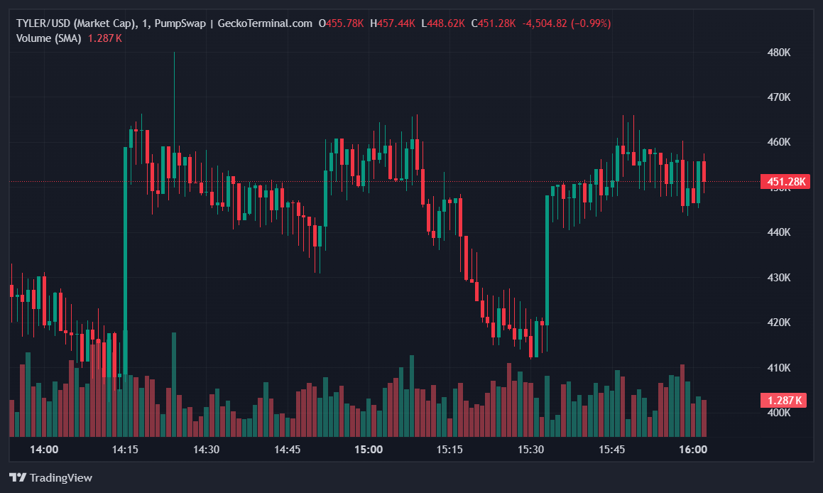Select the 15:00 time axis label
The height and width of the screenshot is (493, 823).
(x=367, y=450)
